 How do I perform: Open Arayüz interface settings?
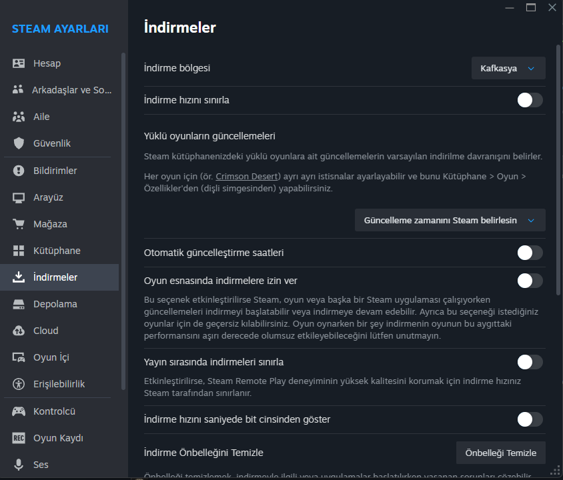(59, 197)
